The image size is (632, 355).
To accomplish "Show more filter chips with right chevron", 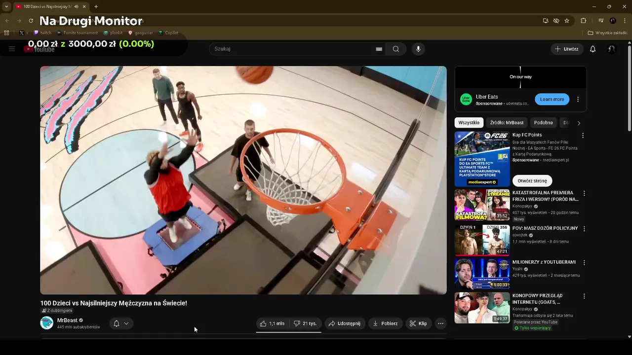I will click(x=579, y=123).
